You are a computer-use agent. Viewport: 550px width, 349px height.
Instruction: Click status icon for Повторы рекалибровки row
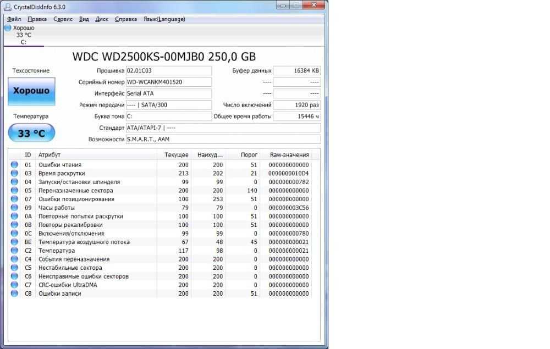14,225
